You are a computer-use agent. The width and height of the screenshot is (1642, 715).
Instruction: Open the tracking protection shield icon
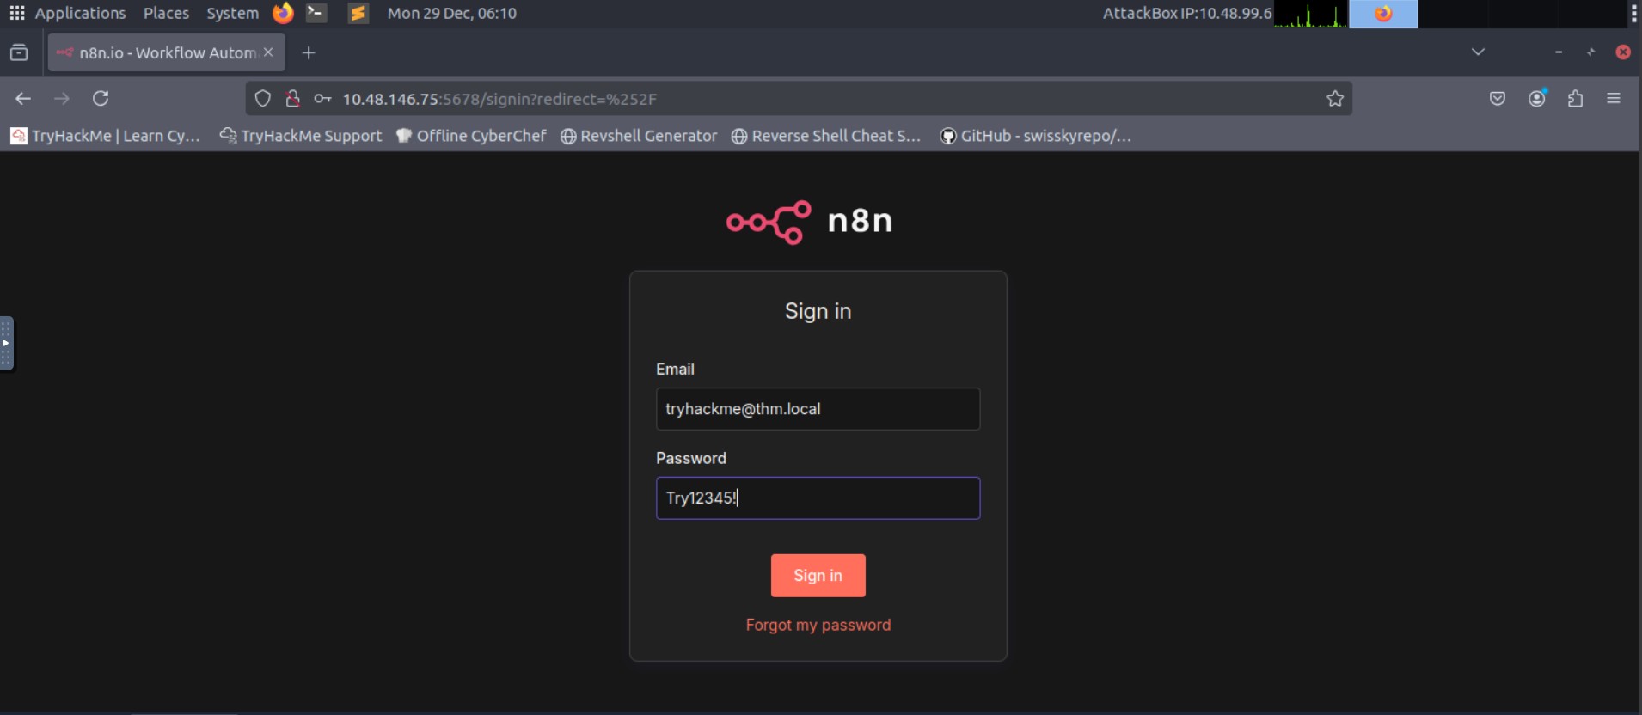tap(263, 99)
